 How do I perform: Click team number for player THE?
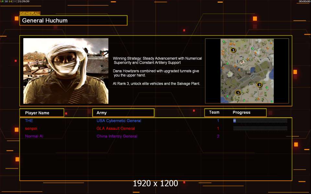[x=218, y=121]
